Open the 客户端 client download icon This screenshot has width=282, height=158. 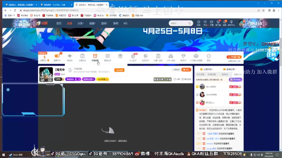[x=218, y=22]
